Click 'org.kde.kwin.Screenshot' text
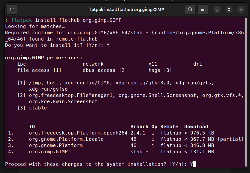Screen dimensions: 250x173 (63, 101)
